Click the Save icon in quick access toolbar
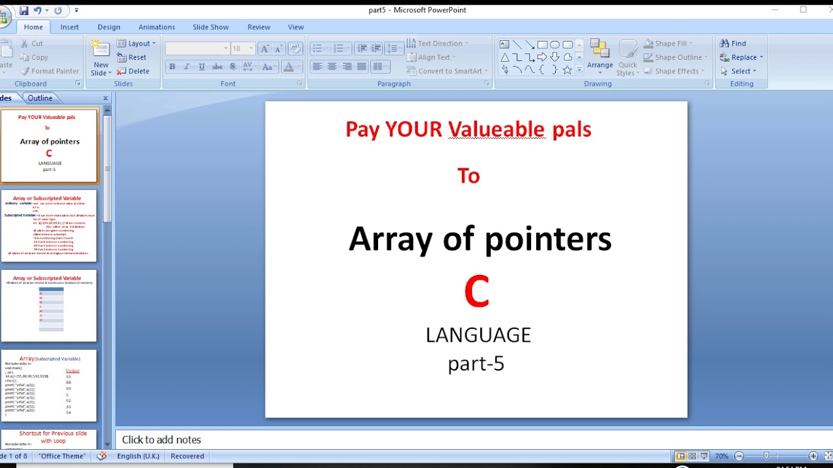 [24, 10]
